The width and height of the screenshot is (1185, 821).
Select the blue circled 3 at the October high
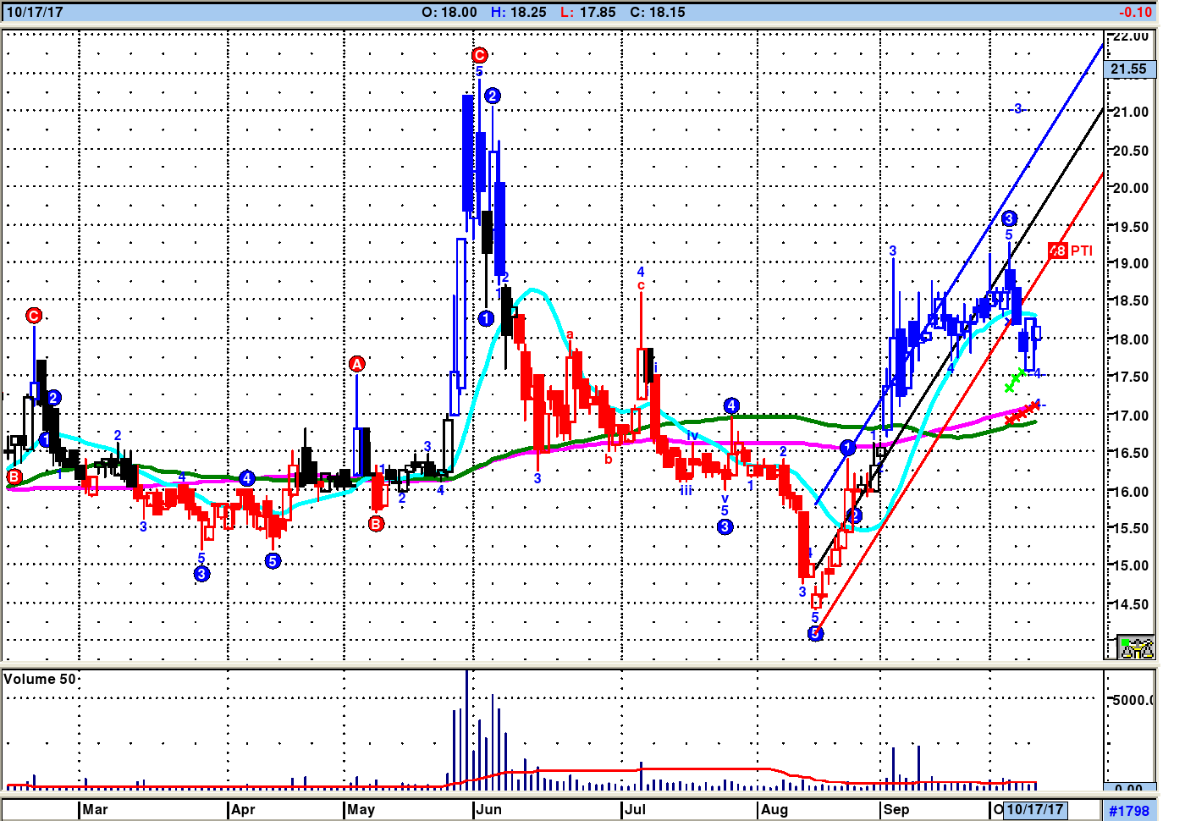1009,219
